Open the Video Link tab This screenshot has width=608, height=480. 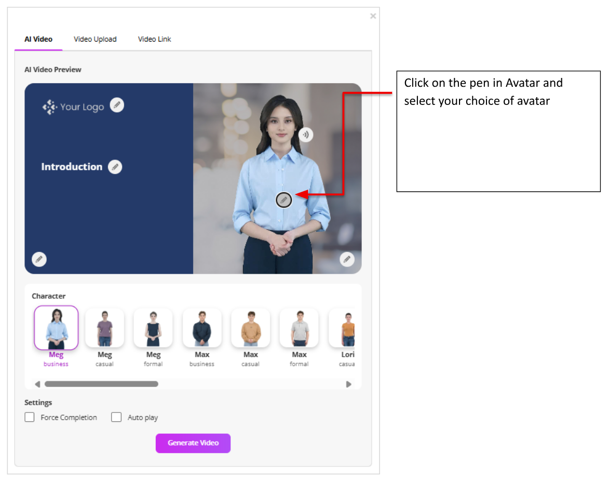(154, 39)
